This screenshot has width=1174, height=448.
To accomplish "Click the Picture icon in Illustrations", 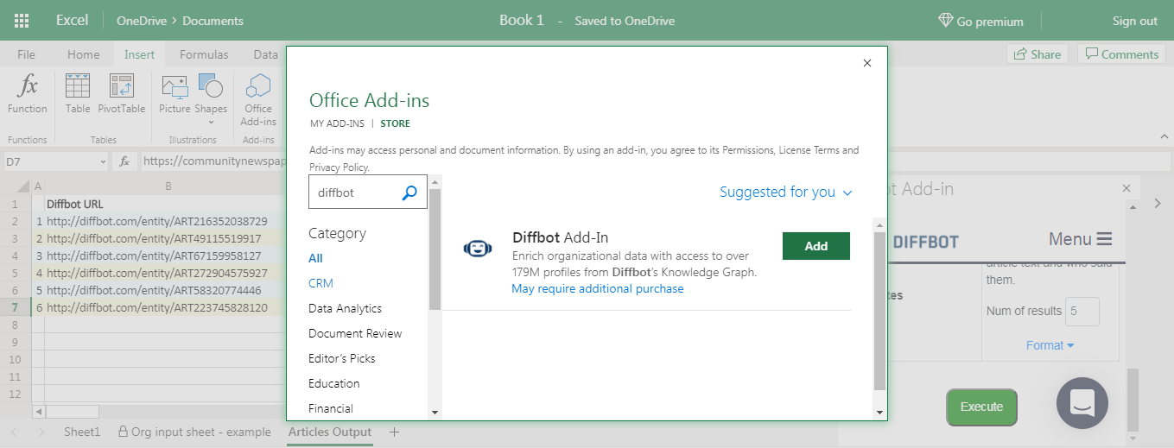I will click(x=175, y=86).
